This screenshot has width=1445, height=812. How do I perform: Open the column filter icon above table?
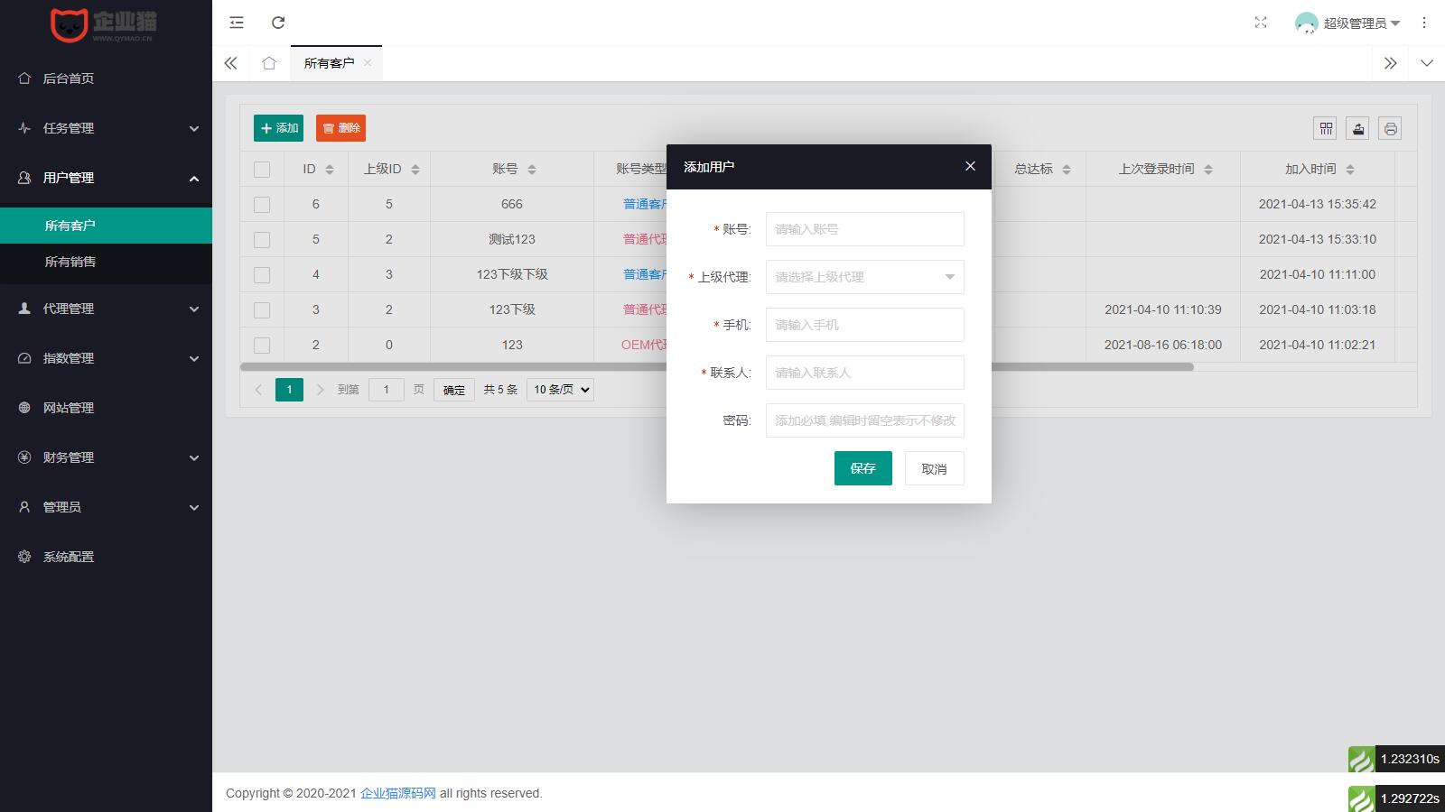pos(1326,129)
